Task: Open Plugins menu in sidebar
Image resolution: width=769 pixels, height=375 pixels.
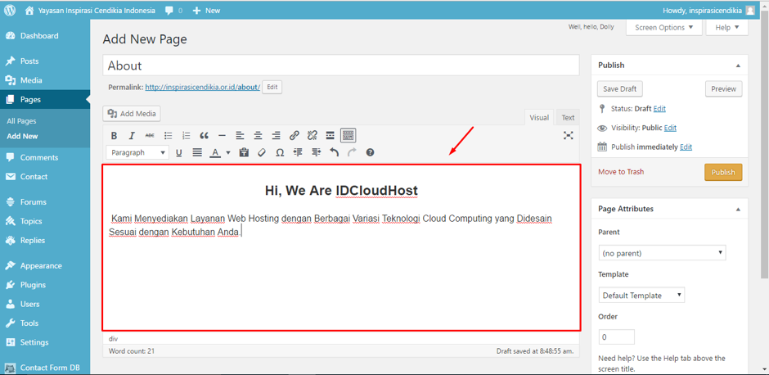Action: 45,285
